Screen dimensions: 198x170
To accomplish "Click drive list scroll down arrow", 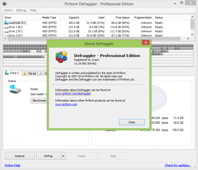I will click(192, 34).
